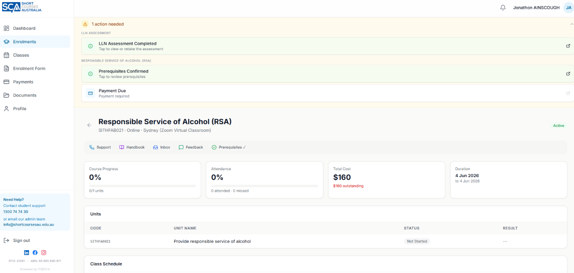Screen dimensions: 574x273
Task: Click the JA user avatar
Action: (568, 8)
